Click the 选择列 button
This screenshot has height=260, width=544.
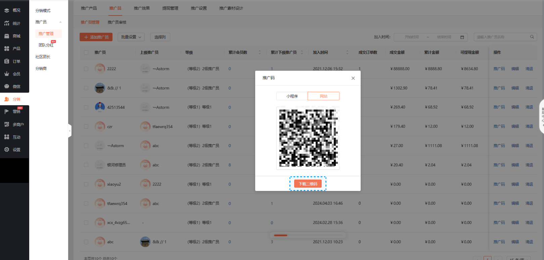point(160,37)
